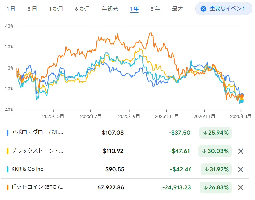
Task: Open the アポロ・グローバル stock name
Action: pos(37,132)
